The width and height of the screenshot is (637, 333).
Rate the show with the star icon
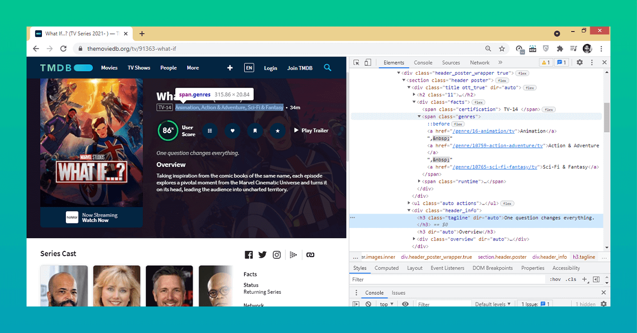[x=277, y=130]
